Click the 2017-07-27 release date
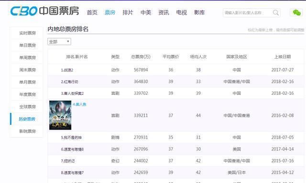Screen dimensions: 306x183 pos(283,70)
